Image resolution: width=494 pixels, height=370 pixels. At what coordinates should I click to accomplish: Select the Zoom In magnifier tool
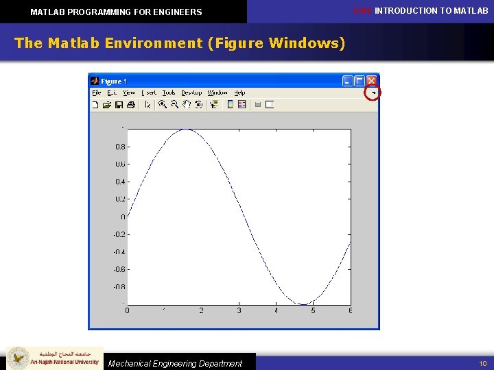tap(163, 104)
